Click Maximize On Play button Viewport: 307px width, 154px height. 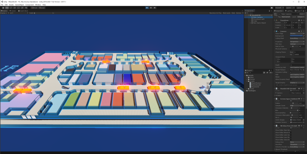[x=215, y=13]
